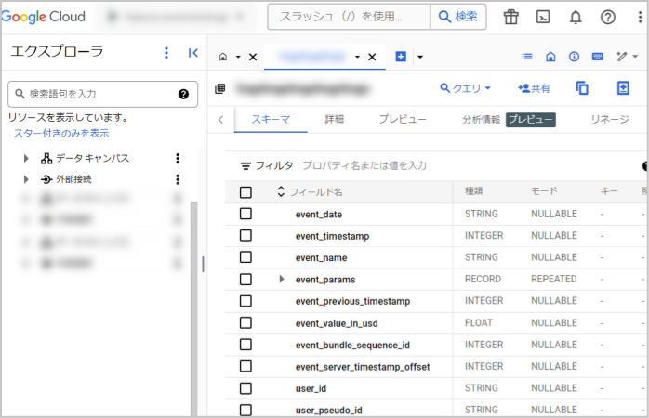649x418 pixels.
Task: Open the クエリ dropdown
Action: (465, 88)
